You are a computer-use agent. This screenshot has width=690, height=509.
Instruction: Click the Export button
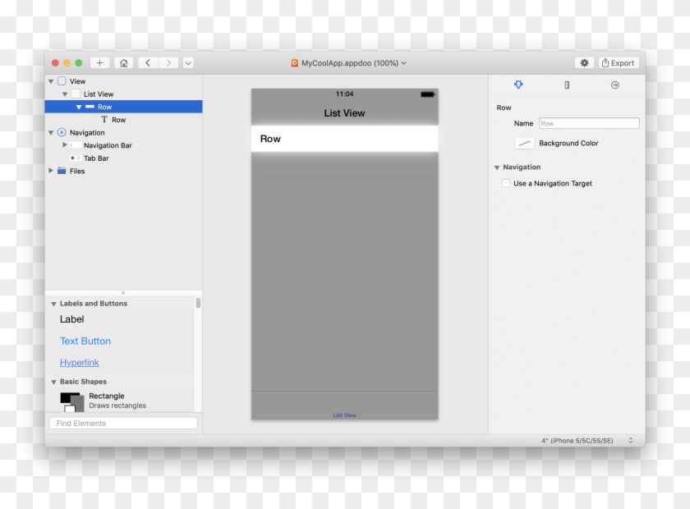tap(618, 63)
